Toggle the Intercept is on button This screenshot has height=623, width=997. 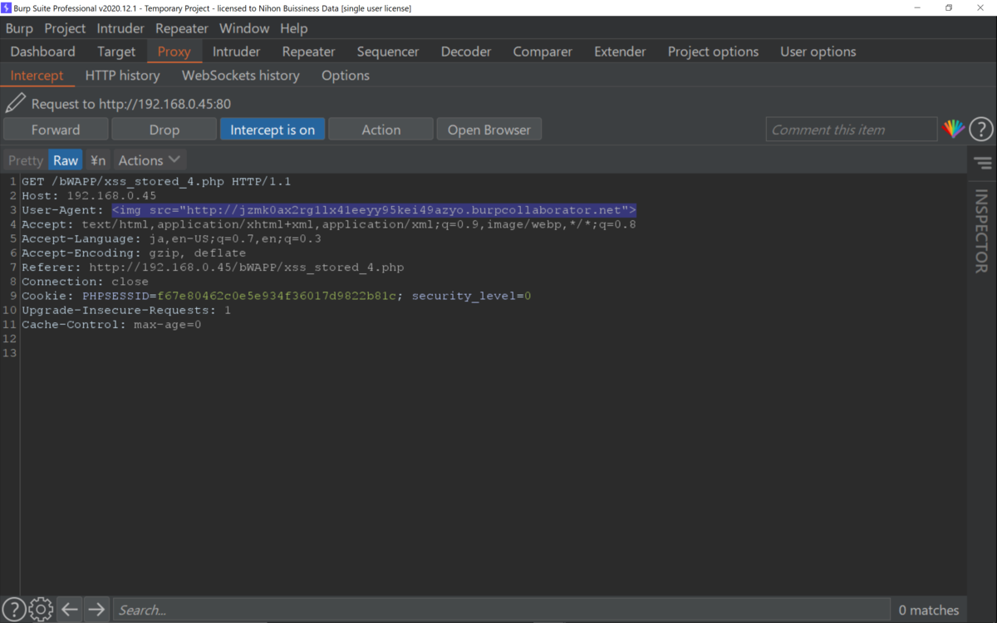273,130
